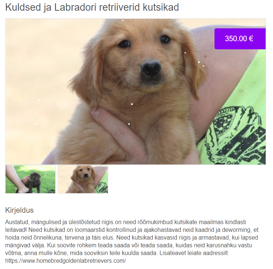The image size is (273, 269).
Task: Click the puppy's floppy ear beside the arm
Action: click(192, 70)
